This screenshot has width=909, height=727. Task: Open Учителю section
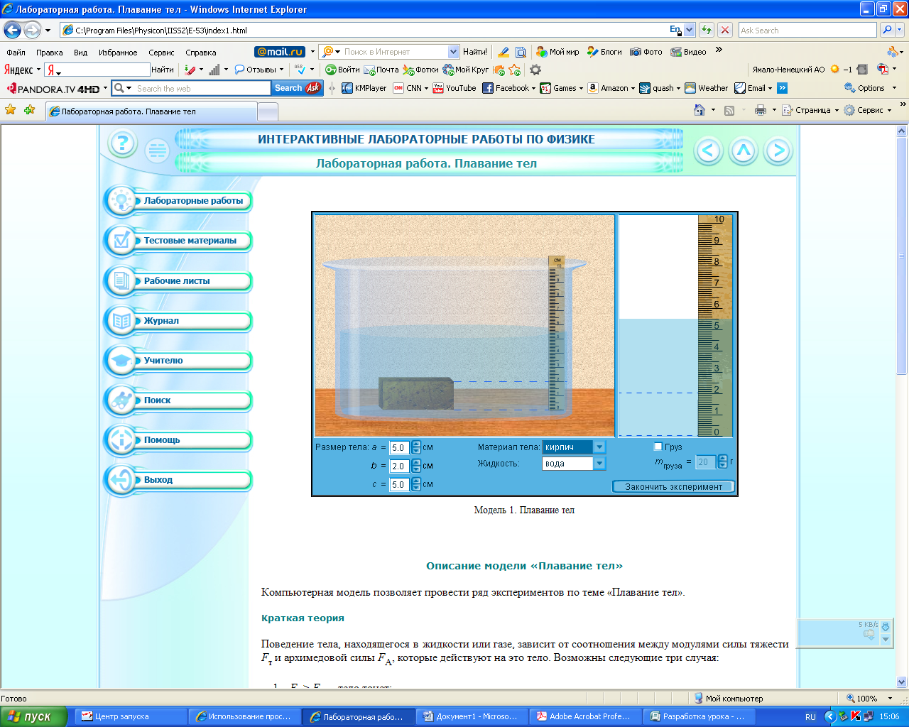tap(178, 361)
